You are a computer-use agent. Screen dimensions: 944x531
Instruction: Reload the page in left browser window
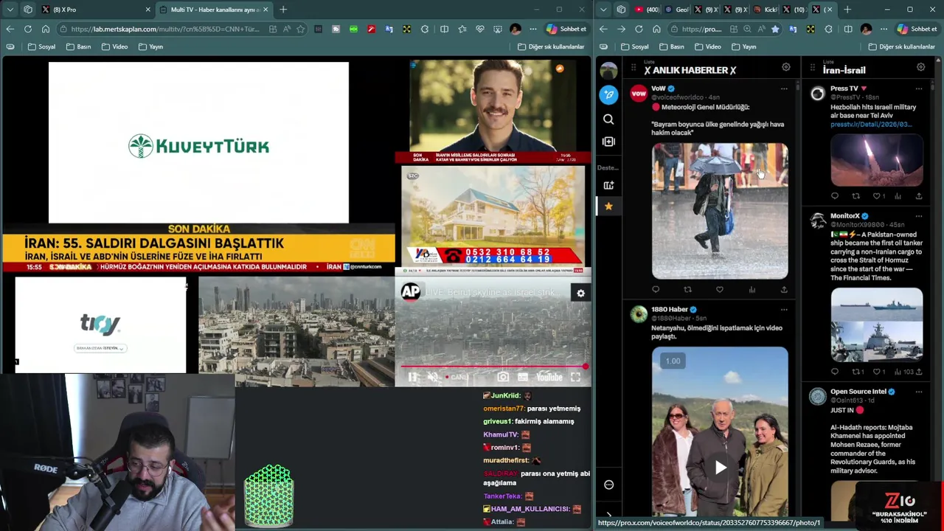click(x=28, y=29)
